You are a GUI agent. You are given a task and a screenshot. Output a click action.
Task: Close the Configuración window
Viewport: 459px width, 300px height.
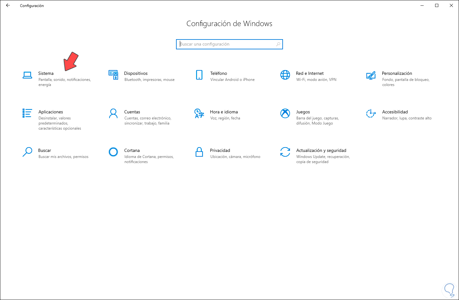tap(451, 5)
